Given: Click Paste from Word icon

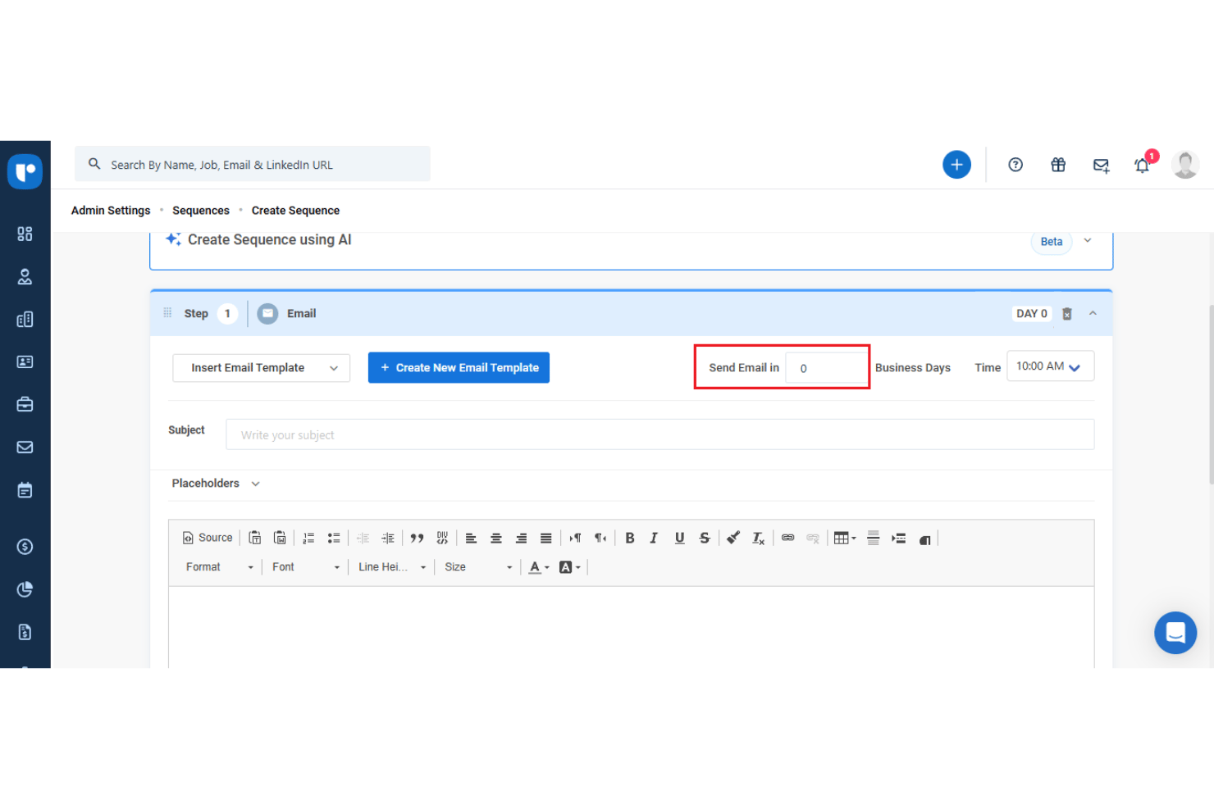Looking at the screenshot, I should pos(280,538).
